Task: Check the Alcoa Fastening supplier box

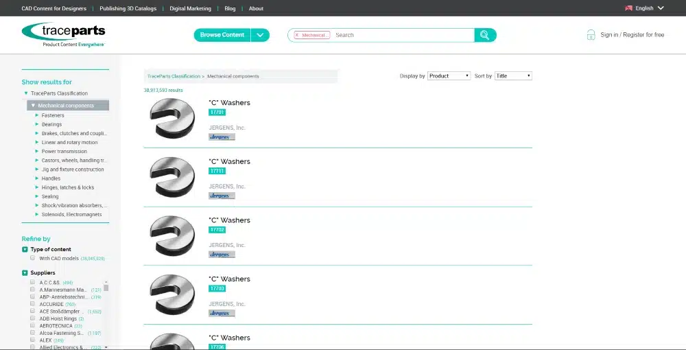Action: (32, 332)
